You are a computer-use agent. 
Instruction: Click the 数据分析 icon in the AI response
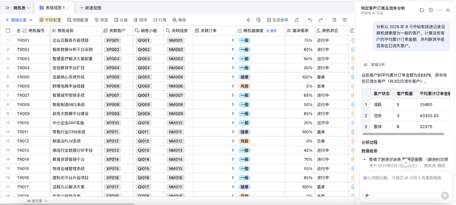pyautogui.click(x=365, y=64)
